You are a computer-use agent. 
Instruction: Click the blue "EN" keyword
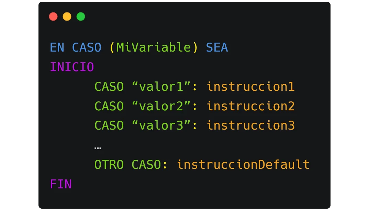coord(57,47)
